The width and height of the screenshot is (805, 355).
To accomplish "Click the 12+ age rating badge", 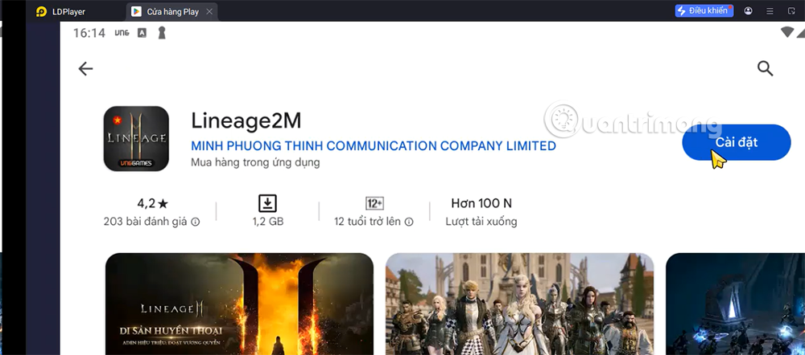I will [x=374, y=203].
